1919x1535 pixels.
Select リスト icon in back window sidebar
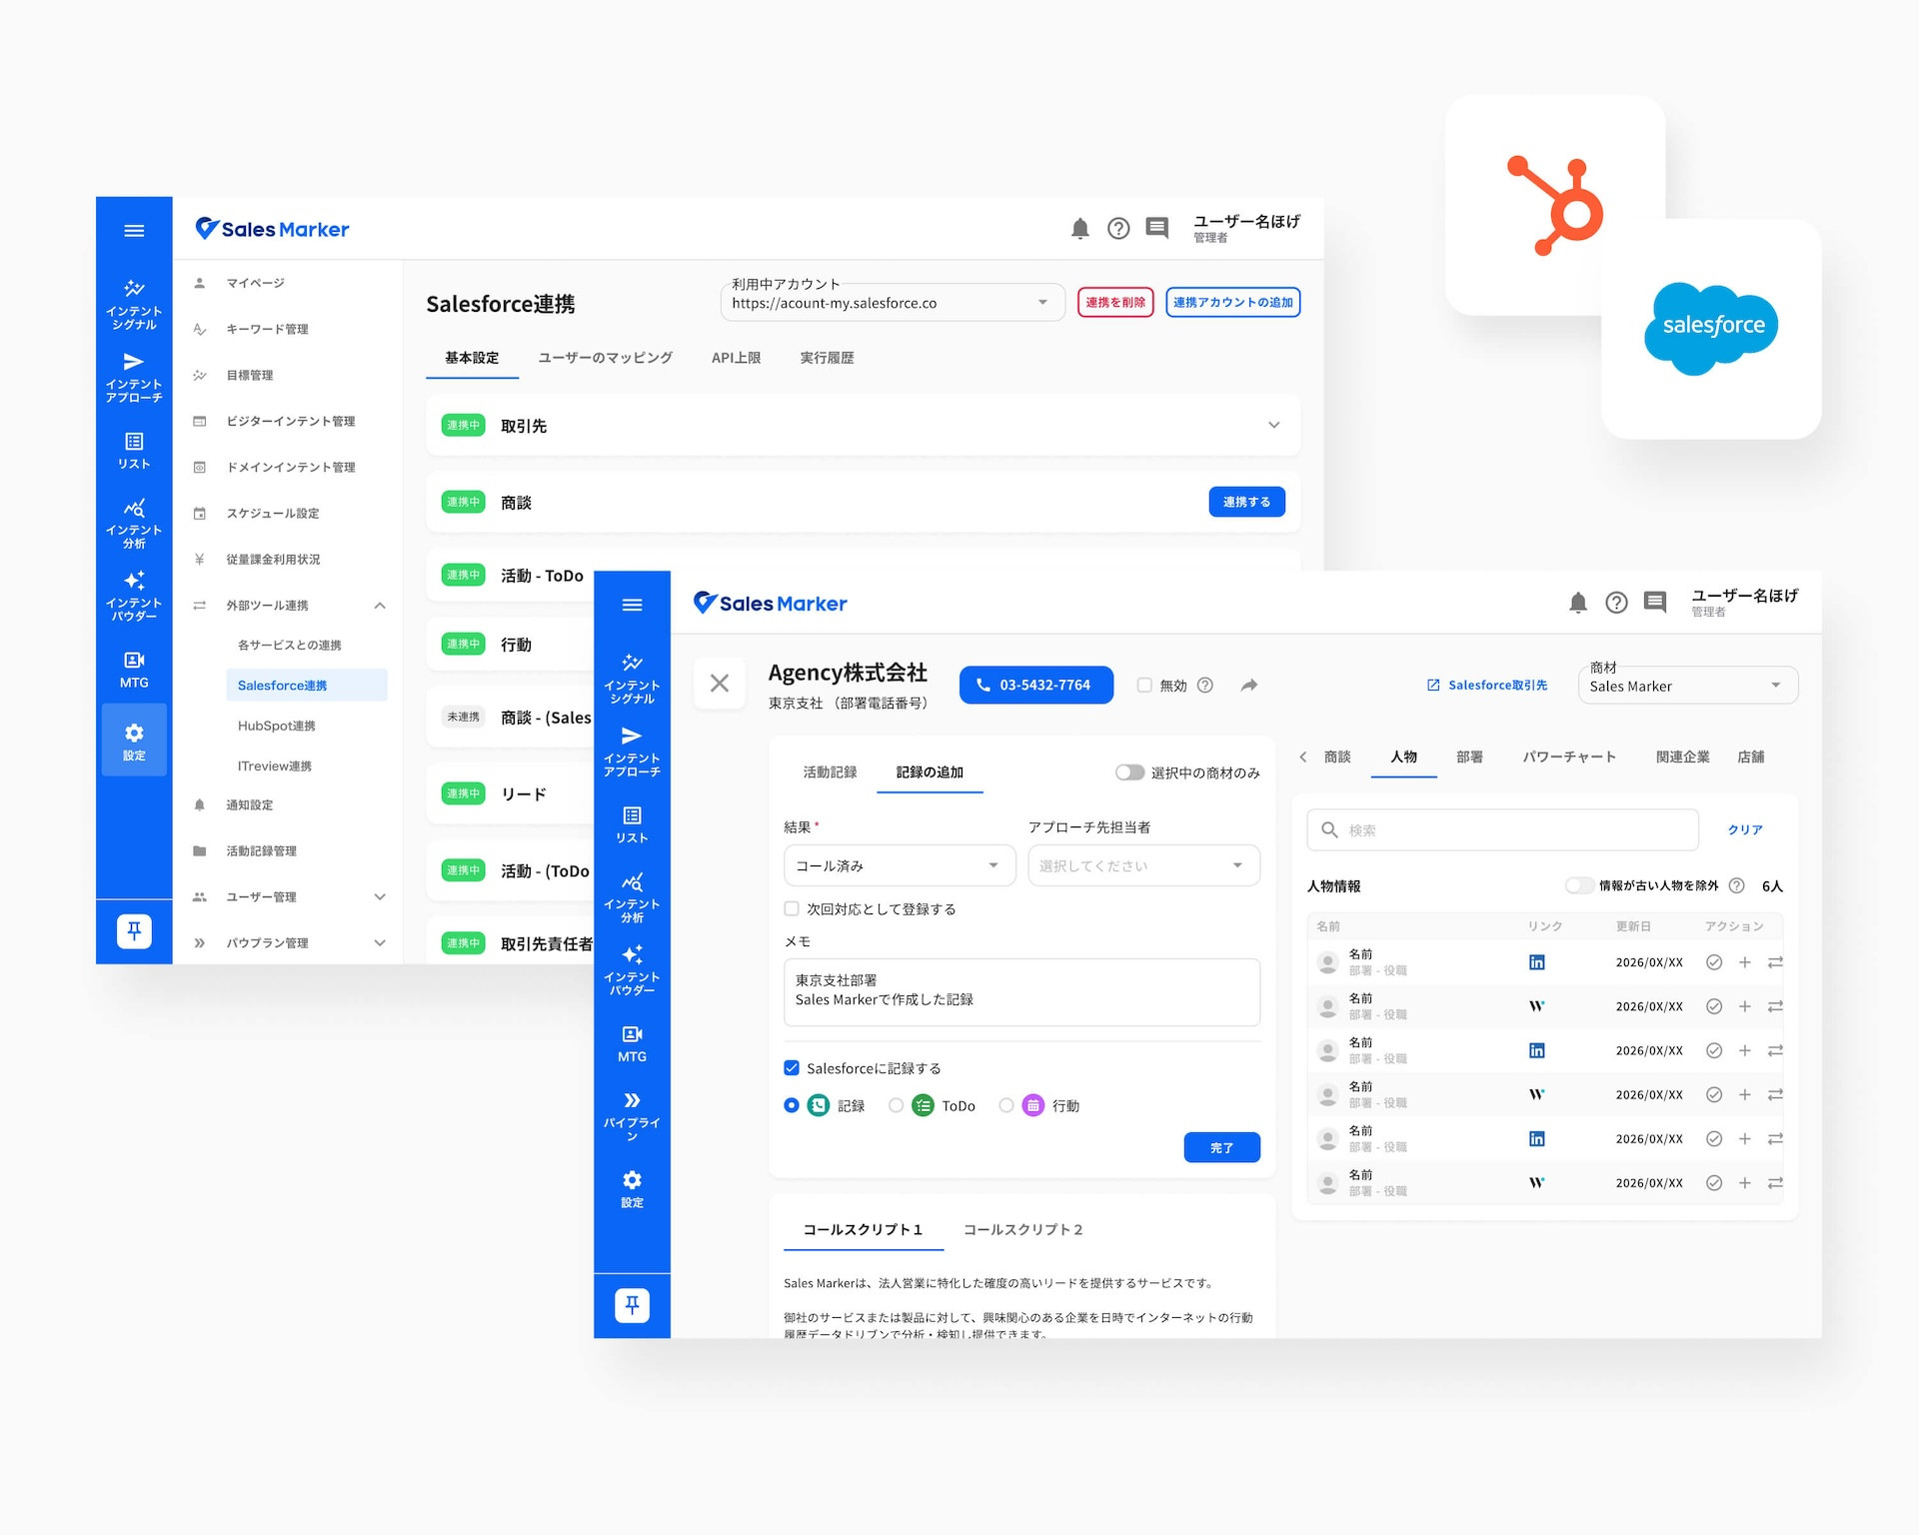point(134,450)
